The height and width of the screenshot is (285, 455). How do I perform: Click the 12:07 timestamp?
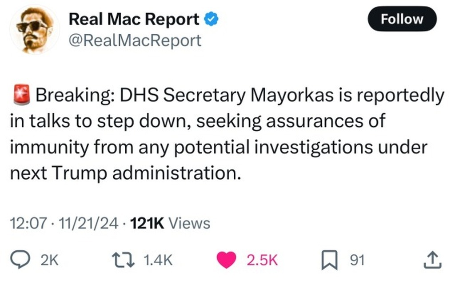tap(28, 224)
